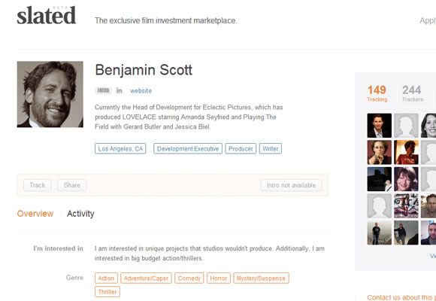Open the suited man's avatar in tracking grid
This screenshot has width=436, height=301.
click(x=380, y=126)
